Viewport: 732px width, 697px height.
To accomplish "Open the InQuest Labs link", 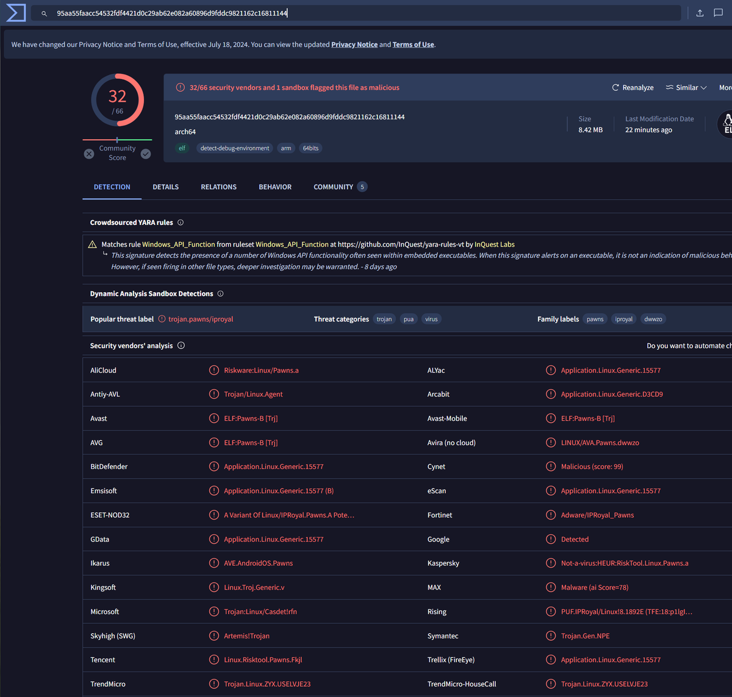I will coord(495,245).
